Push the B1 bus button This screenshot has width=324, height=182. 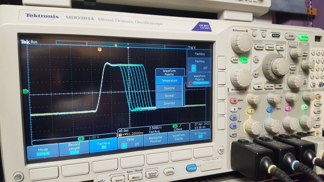click(x=234, y=118)
